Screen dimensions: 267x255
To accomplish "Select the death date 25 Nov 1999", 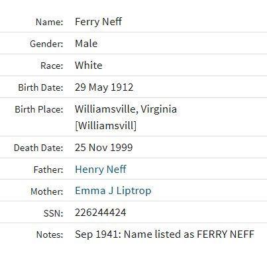I will (104, 148).
